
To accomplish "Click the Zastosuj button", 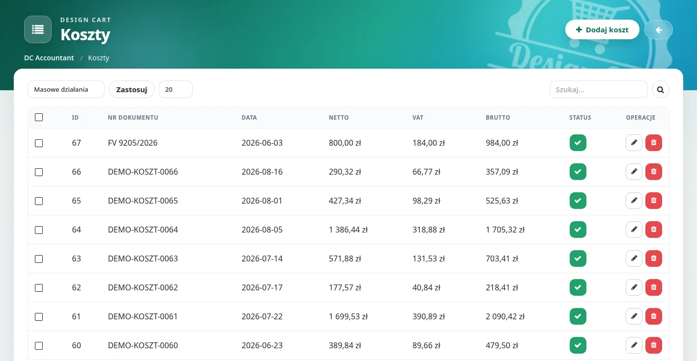I will [132, 89].
